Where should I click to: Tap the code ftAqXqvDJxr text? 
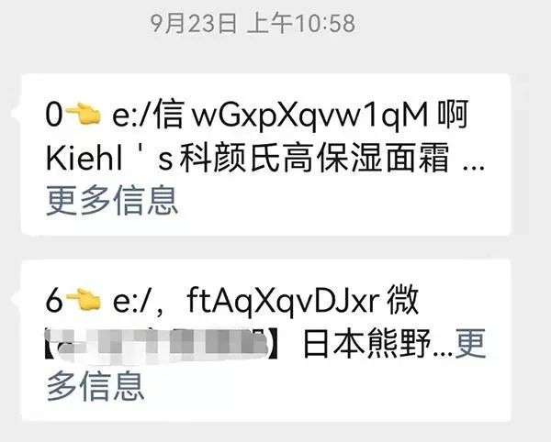click(284, 301)
